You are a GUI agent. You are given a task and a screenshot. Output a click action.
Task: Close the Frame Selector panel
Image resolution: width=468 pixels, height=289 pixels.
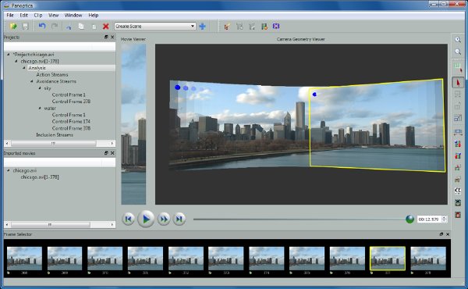(448, 234)
